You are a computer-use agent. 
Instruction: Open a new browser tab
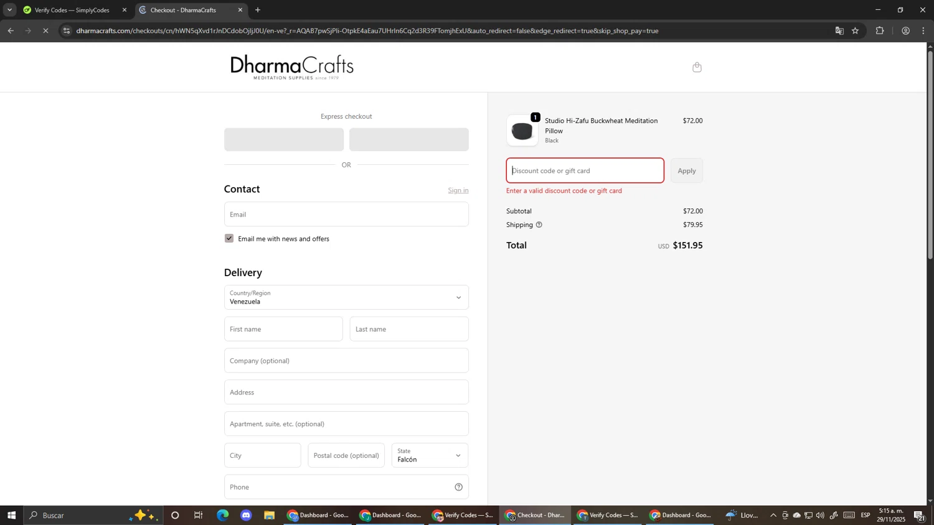[258, 10]
